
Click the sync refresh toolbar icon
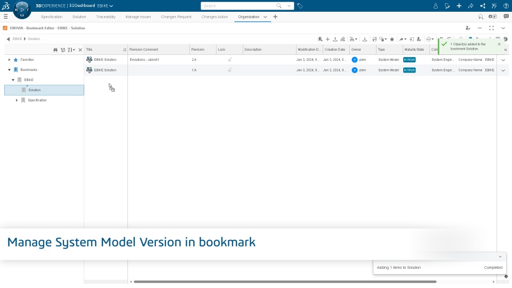tap(374, 39)
